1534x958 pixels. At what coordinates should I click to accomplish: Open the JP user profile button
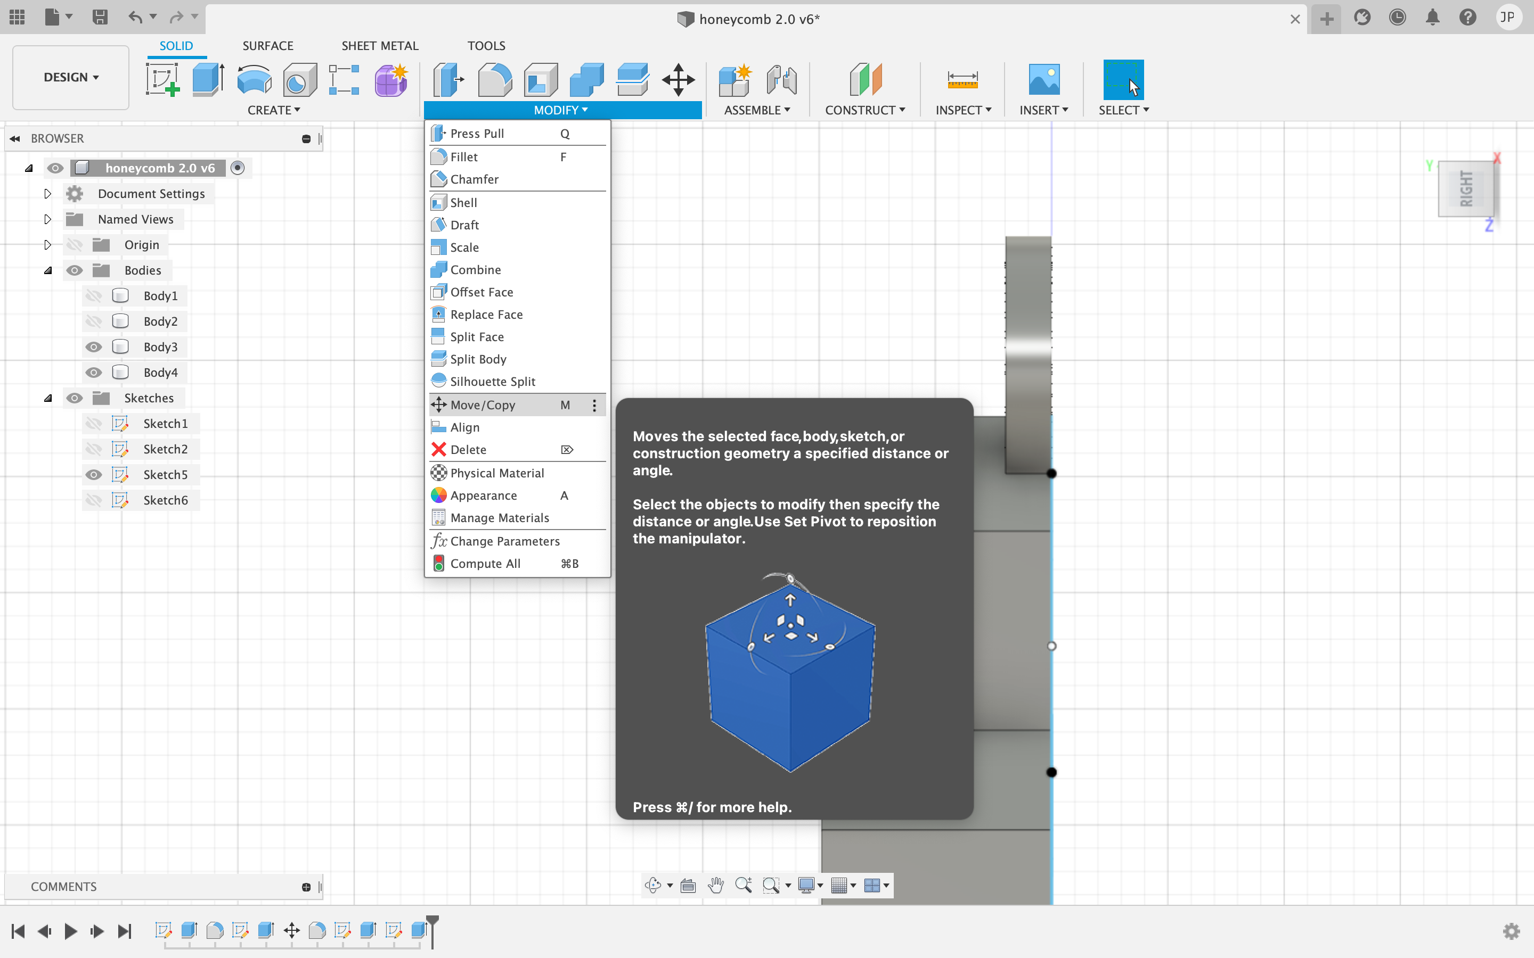[x=1508, y=17]
